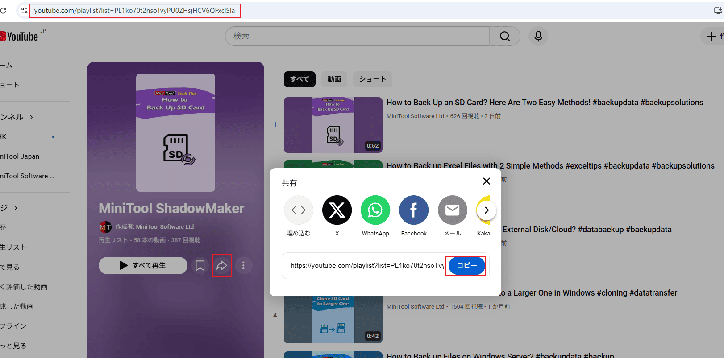The width and height of the screenshot is (724, 358).
Task: Open MiniTool Software Ltd channel under first video
Action: pyautogui.click(x=415, y=116)
